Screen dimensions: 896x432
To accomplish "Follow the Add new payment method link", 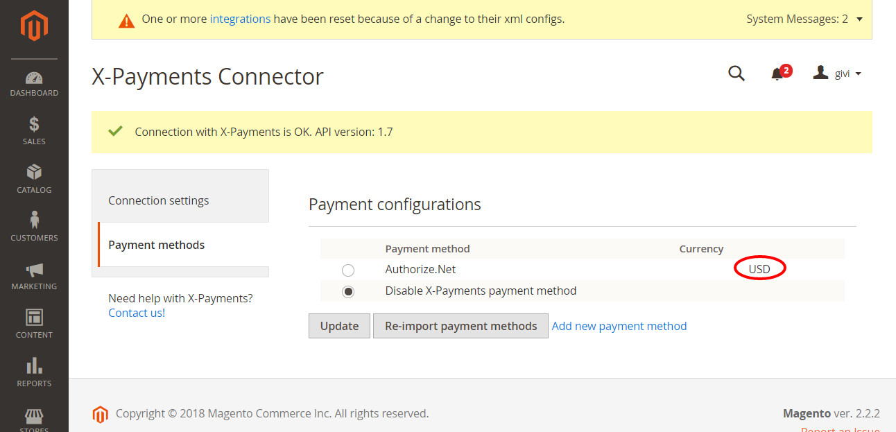I will (619, 326).
